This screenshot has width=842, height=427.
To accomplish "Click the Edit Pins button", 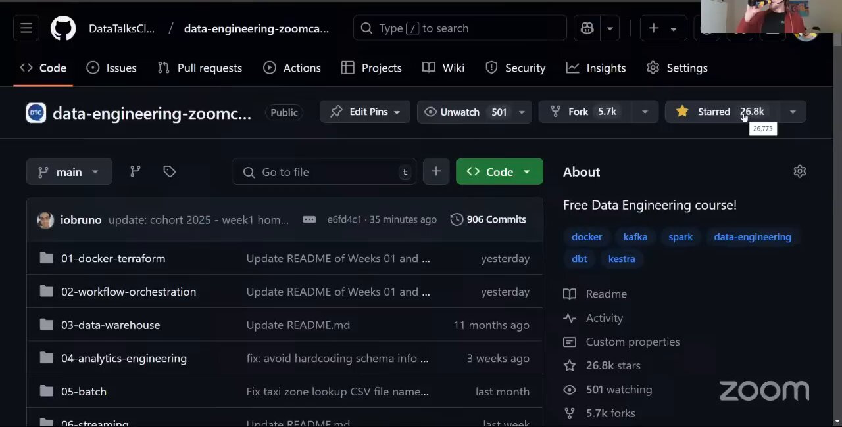I will (364, 112).
